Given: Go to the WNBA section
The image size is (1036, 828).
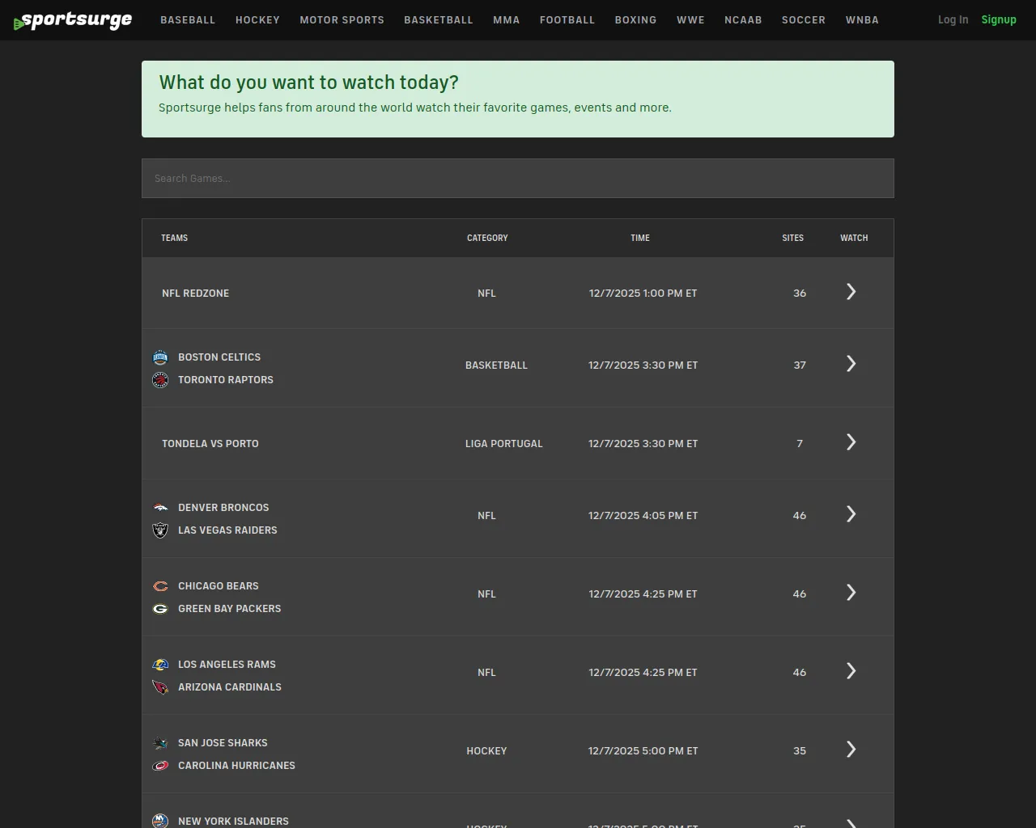Looking at the screenshot, I should click(x=862, y=20).
